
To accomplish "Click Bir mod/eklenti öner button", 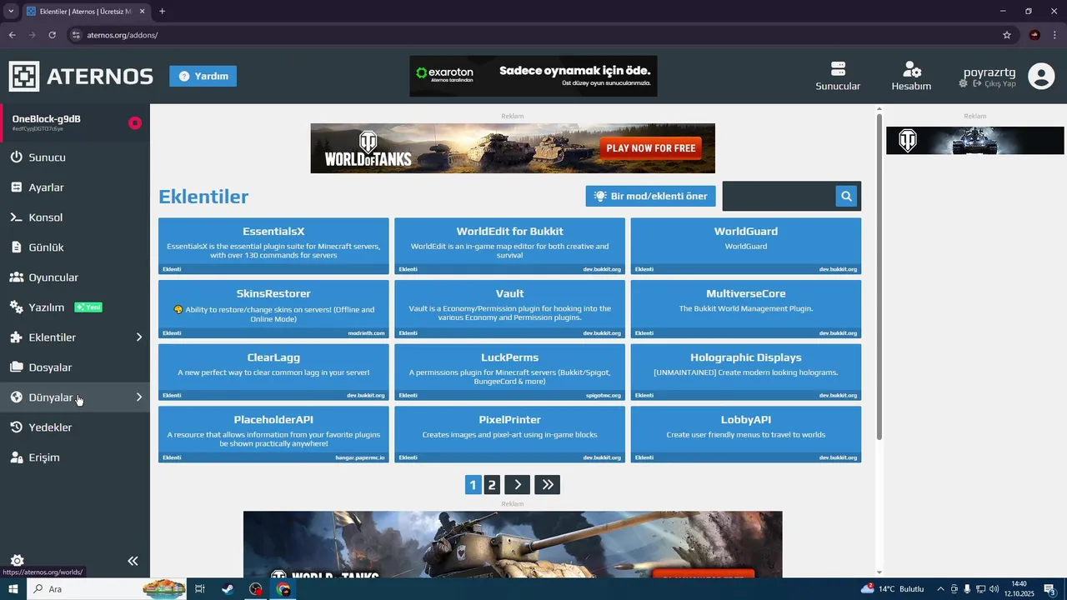I will point(650,196).
